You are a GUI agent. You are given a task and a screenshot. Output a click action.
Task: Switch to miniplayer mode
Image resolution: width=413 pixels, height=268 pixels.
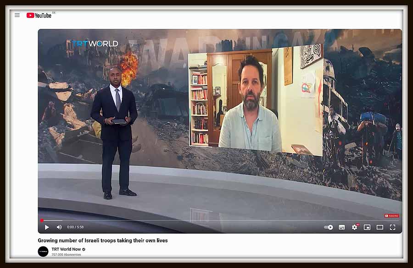pos(367,227)
